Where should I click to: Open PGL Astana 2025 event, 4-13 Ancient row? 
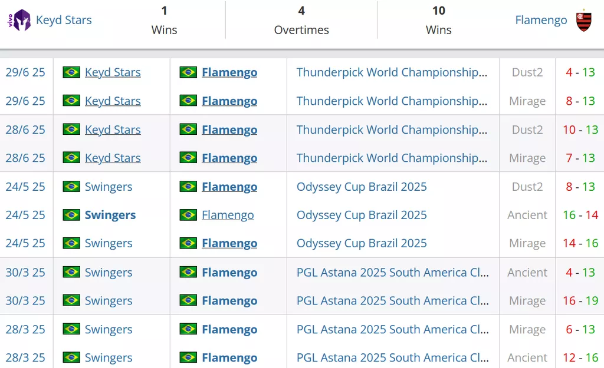[x=392, y=272]
